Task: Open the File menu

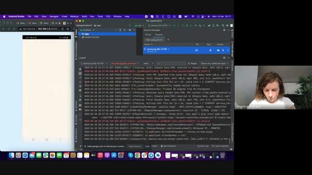Action: coord(29,17)
